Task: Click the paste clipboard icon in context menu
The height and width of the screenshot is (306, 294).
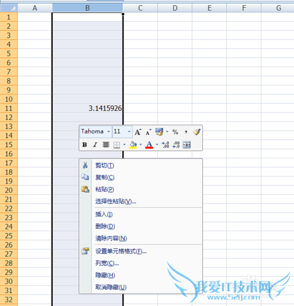Action: click(x=85, y=189)
